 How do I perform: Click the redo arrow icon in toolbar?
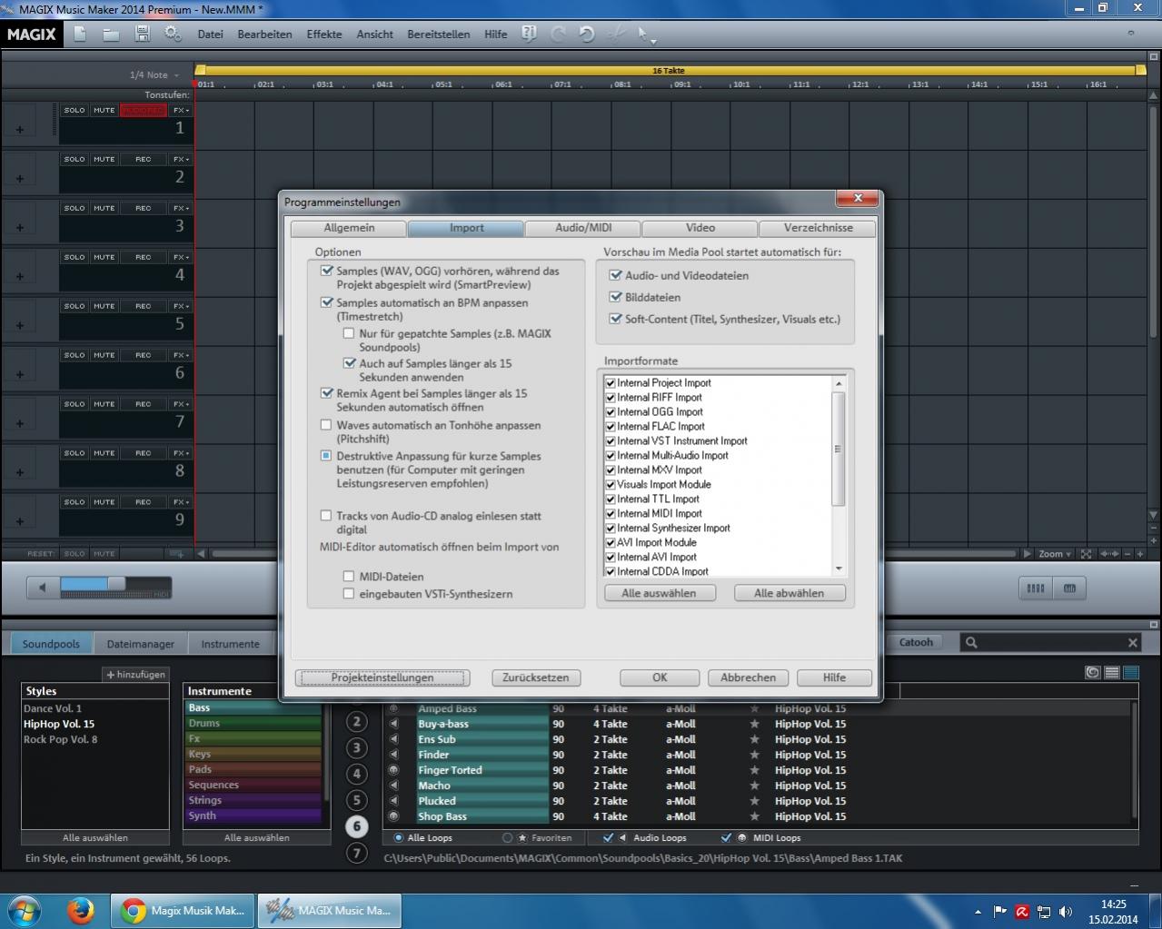(x=558, y=34)
